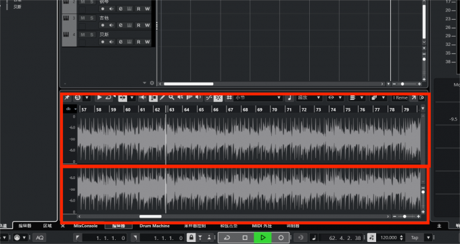Screen dimensions: 460x244
Task: Toggle monitor on the 贝斯 track
Action: [112, 42]
